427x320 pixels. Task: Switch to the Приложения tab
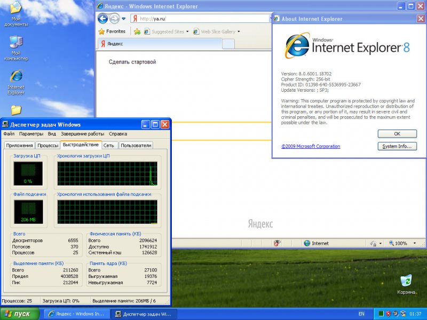point(19,146)
